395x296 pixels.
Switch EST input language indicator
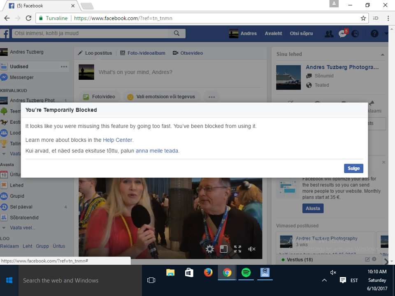coord(354,280)
